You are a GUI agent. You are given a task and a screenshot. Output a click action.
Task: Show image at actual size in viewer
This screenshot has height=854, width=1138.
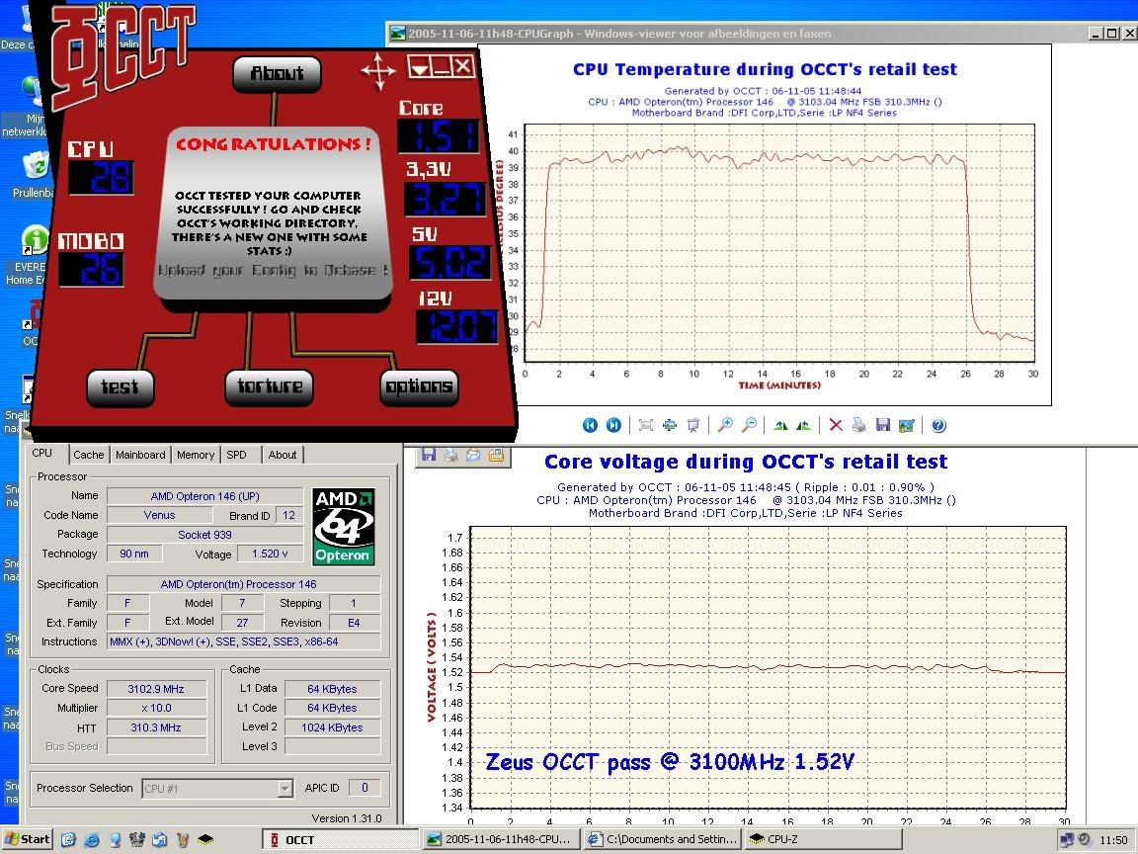pyautogui.click(x=669, y=426)
